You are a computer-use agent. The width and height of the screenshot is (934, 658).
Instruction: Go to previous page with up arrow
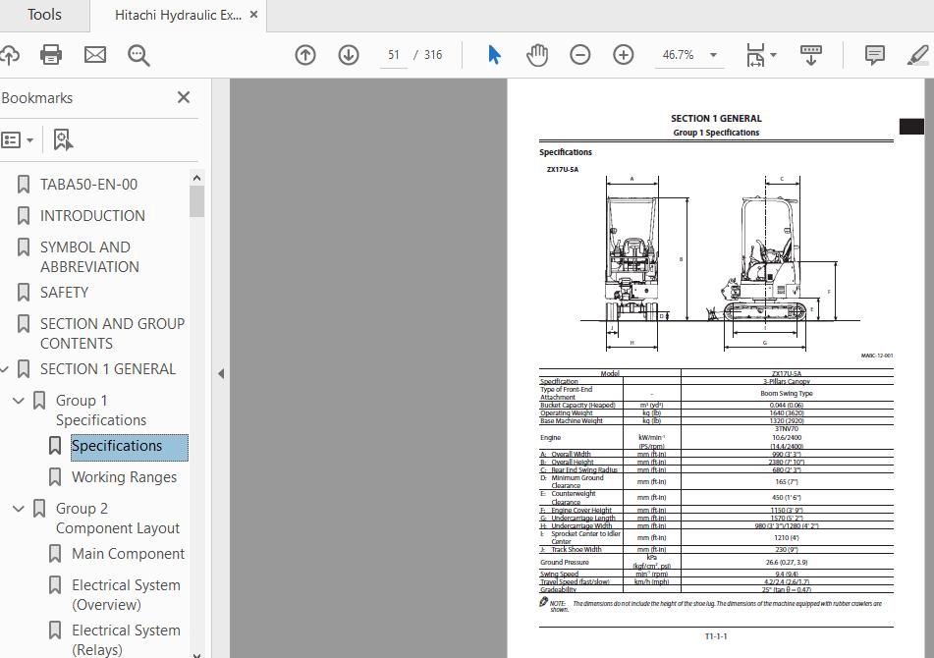click(305, 55)
